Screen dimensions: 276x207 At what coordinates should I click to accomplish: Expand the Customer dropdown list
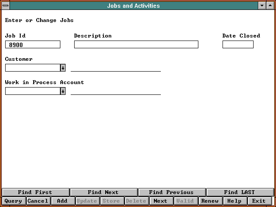click(63, 68)
